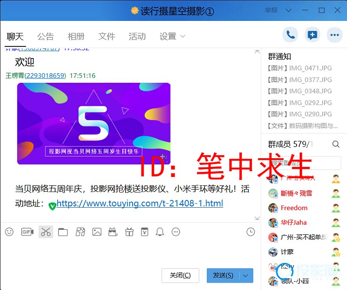Click the gift box icon
The width and height of the screenshot is (347, 290).
[129, 232]
